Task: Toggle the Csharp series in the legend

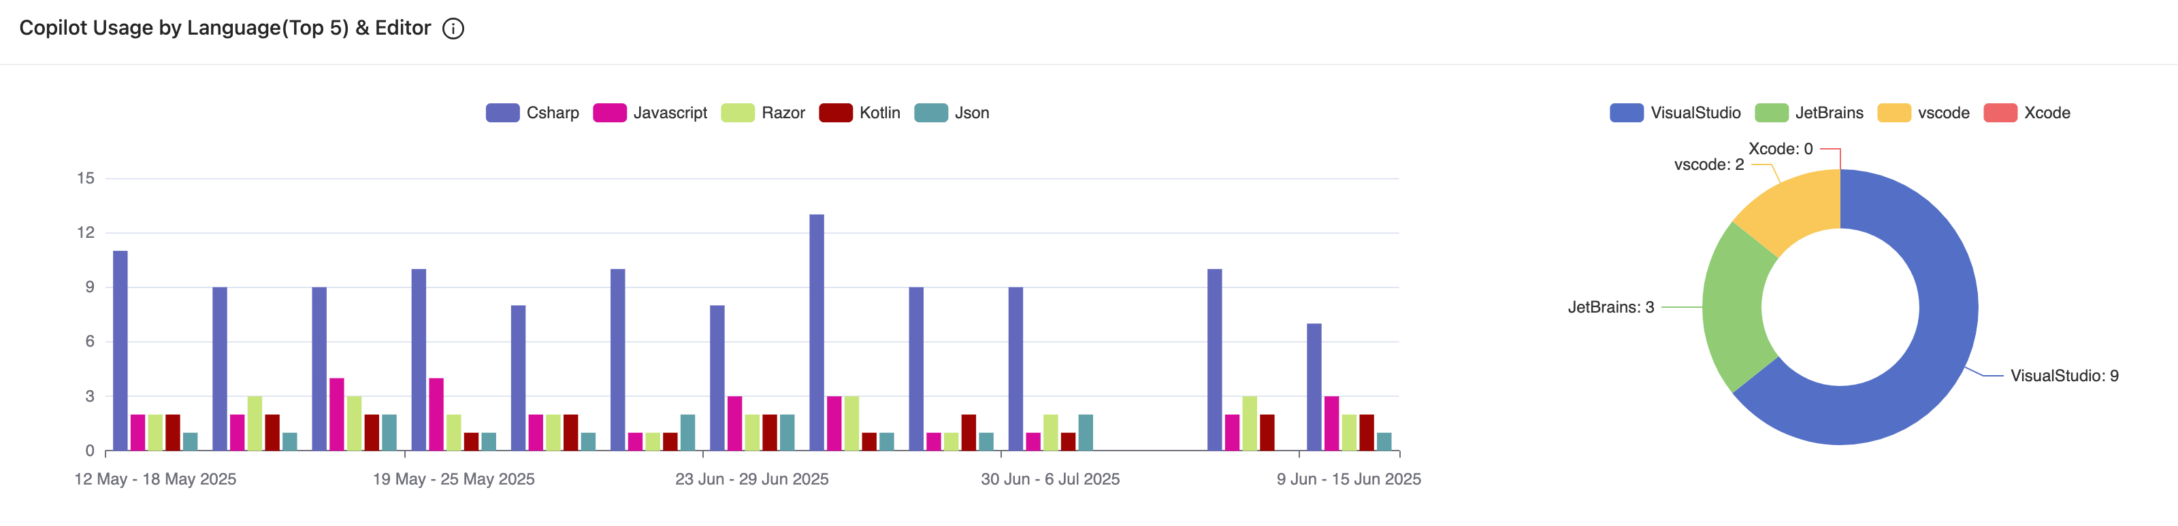Action: coord(533,113)
